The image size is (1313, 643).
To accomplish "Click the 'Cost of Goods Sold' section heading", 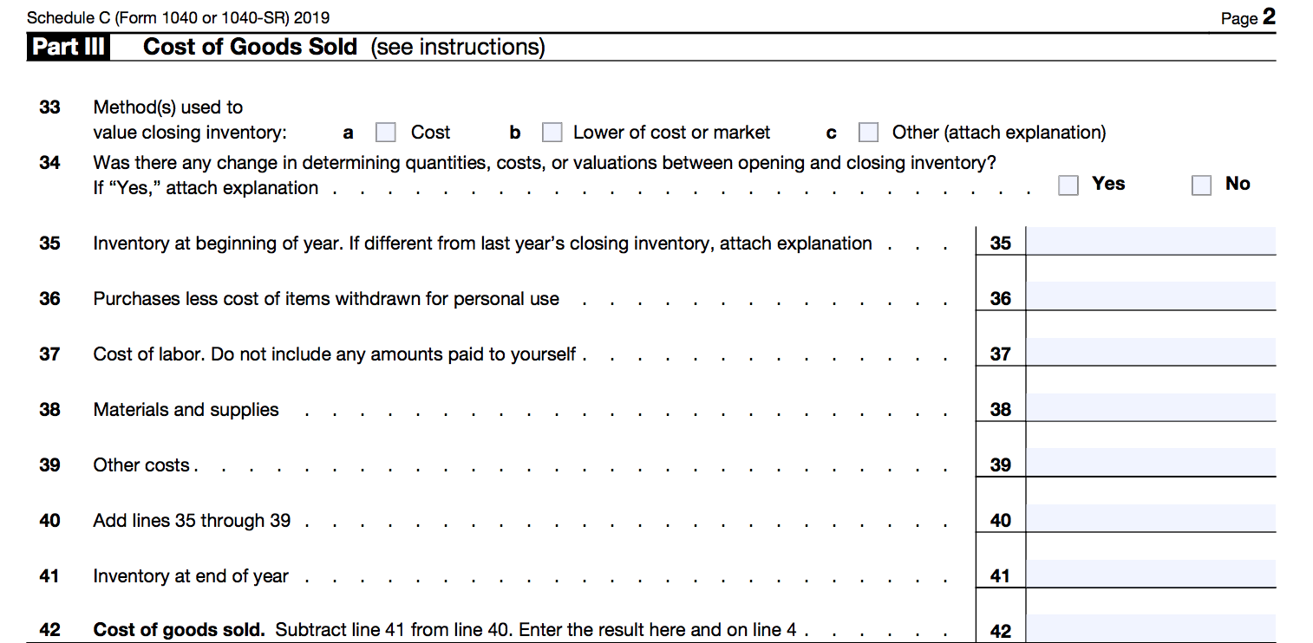I will pos(250,47).
